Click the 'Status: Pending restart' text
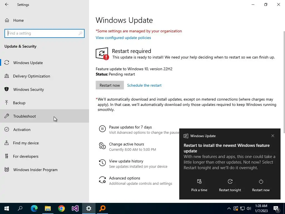The width and height of the screenshot is (285, 214). [x=115, y=74]
